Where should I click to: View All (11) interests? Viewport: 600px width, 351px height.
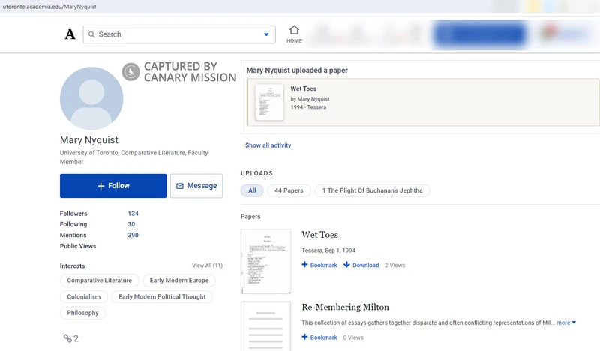click(x=207, y=265)
